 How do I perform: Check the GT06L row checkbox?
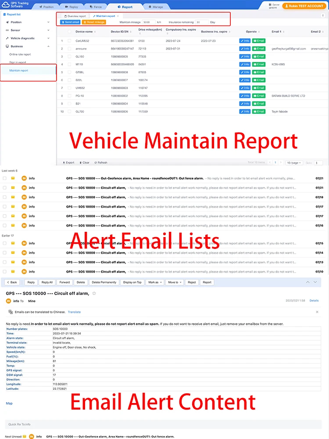tap(69, 72)
